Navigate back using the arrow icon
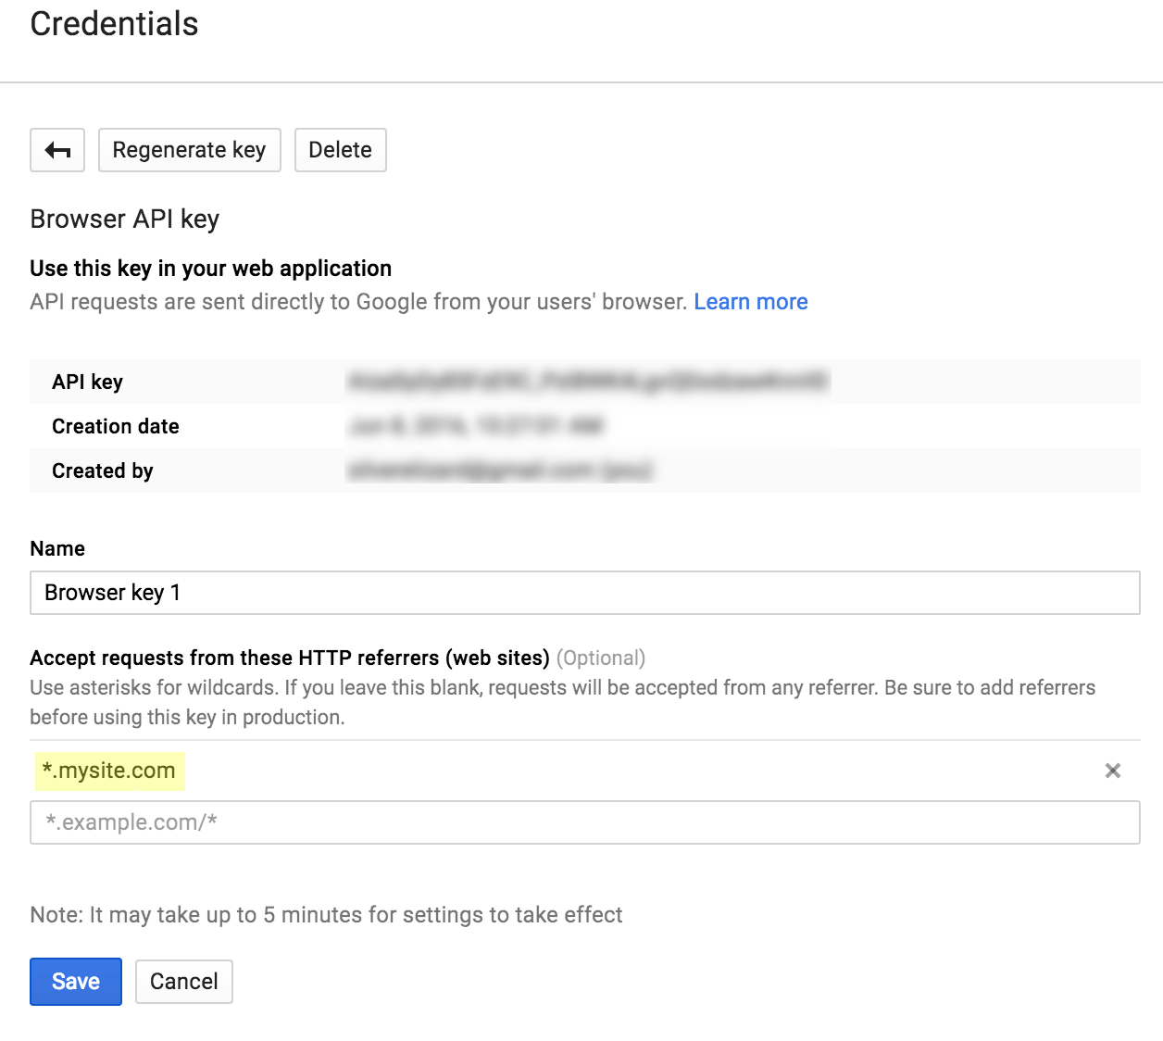 click(x=56, y=149)
